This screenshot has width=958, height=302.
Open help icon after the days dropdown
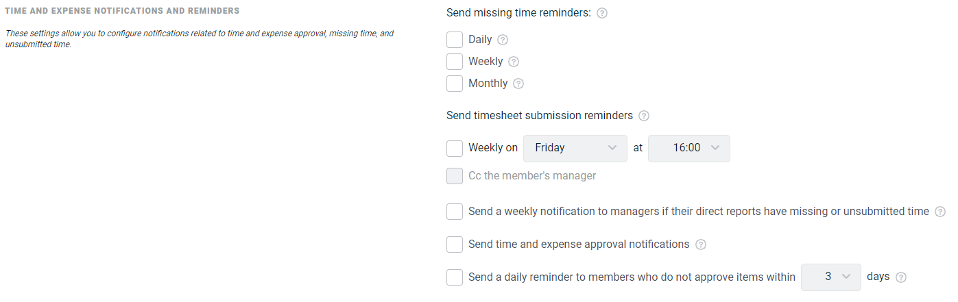click(901, 277)
